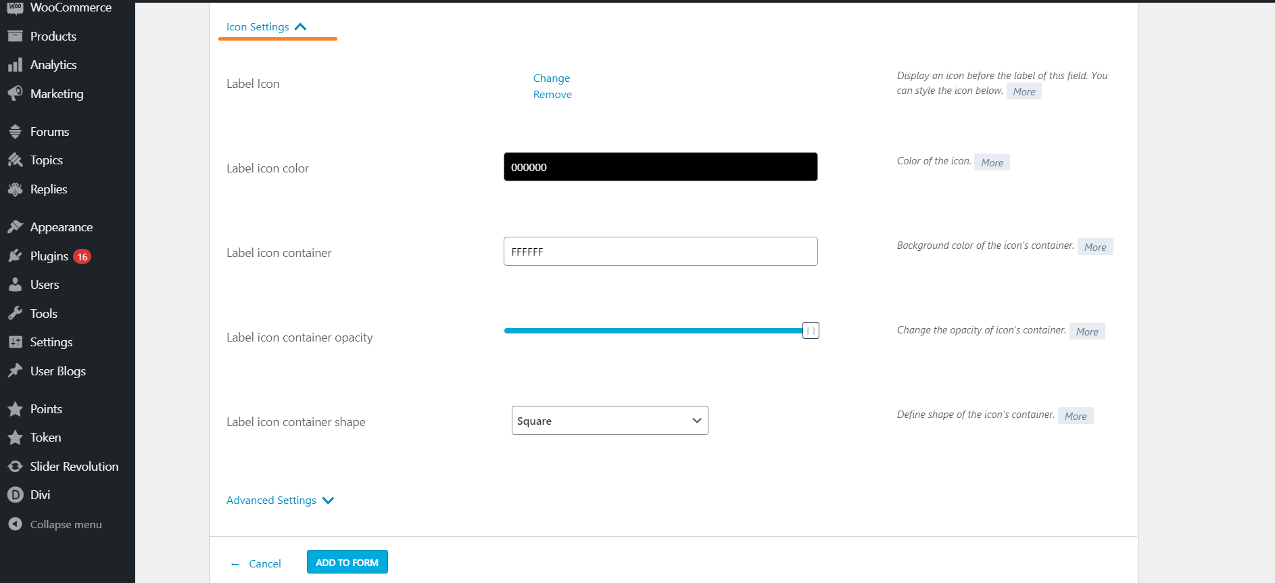Open Analytics via its bar chart icon

15,65
